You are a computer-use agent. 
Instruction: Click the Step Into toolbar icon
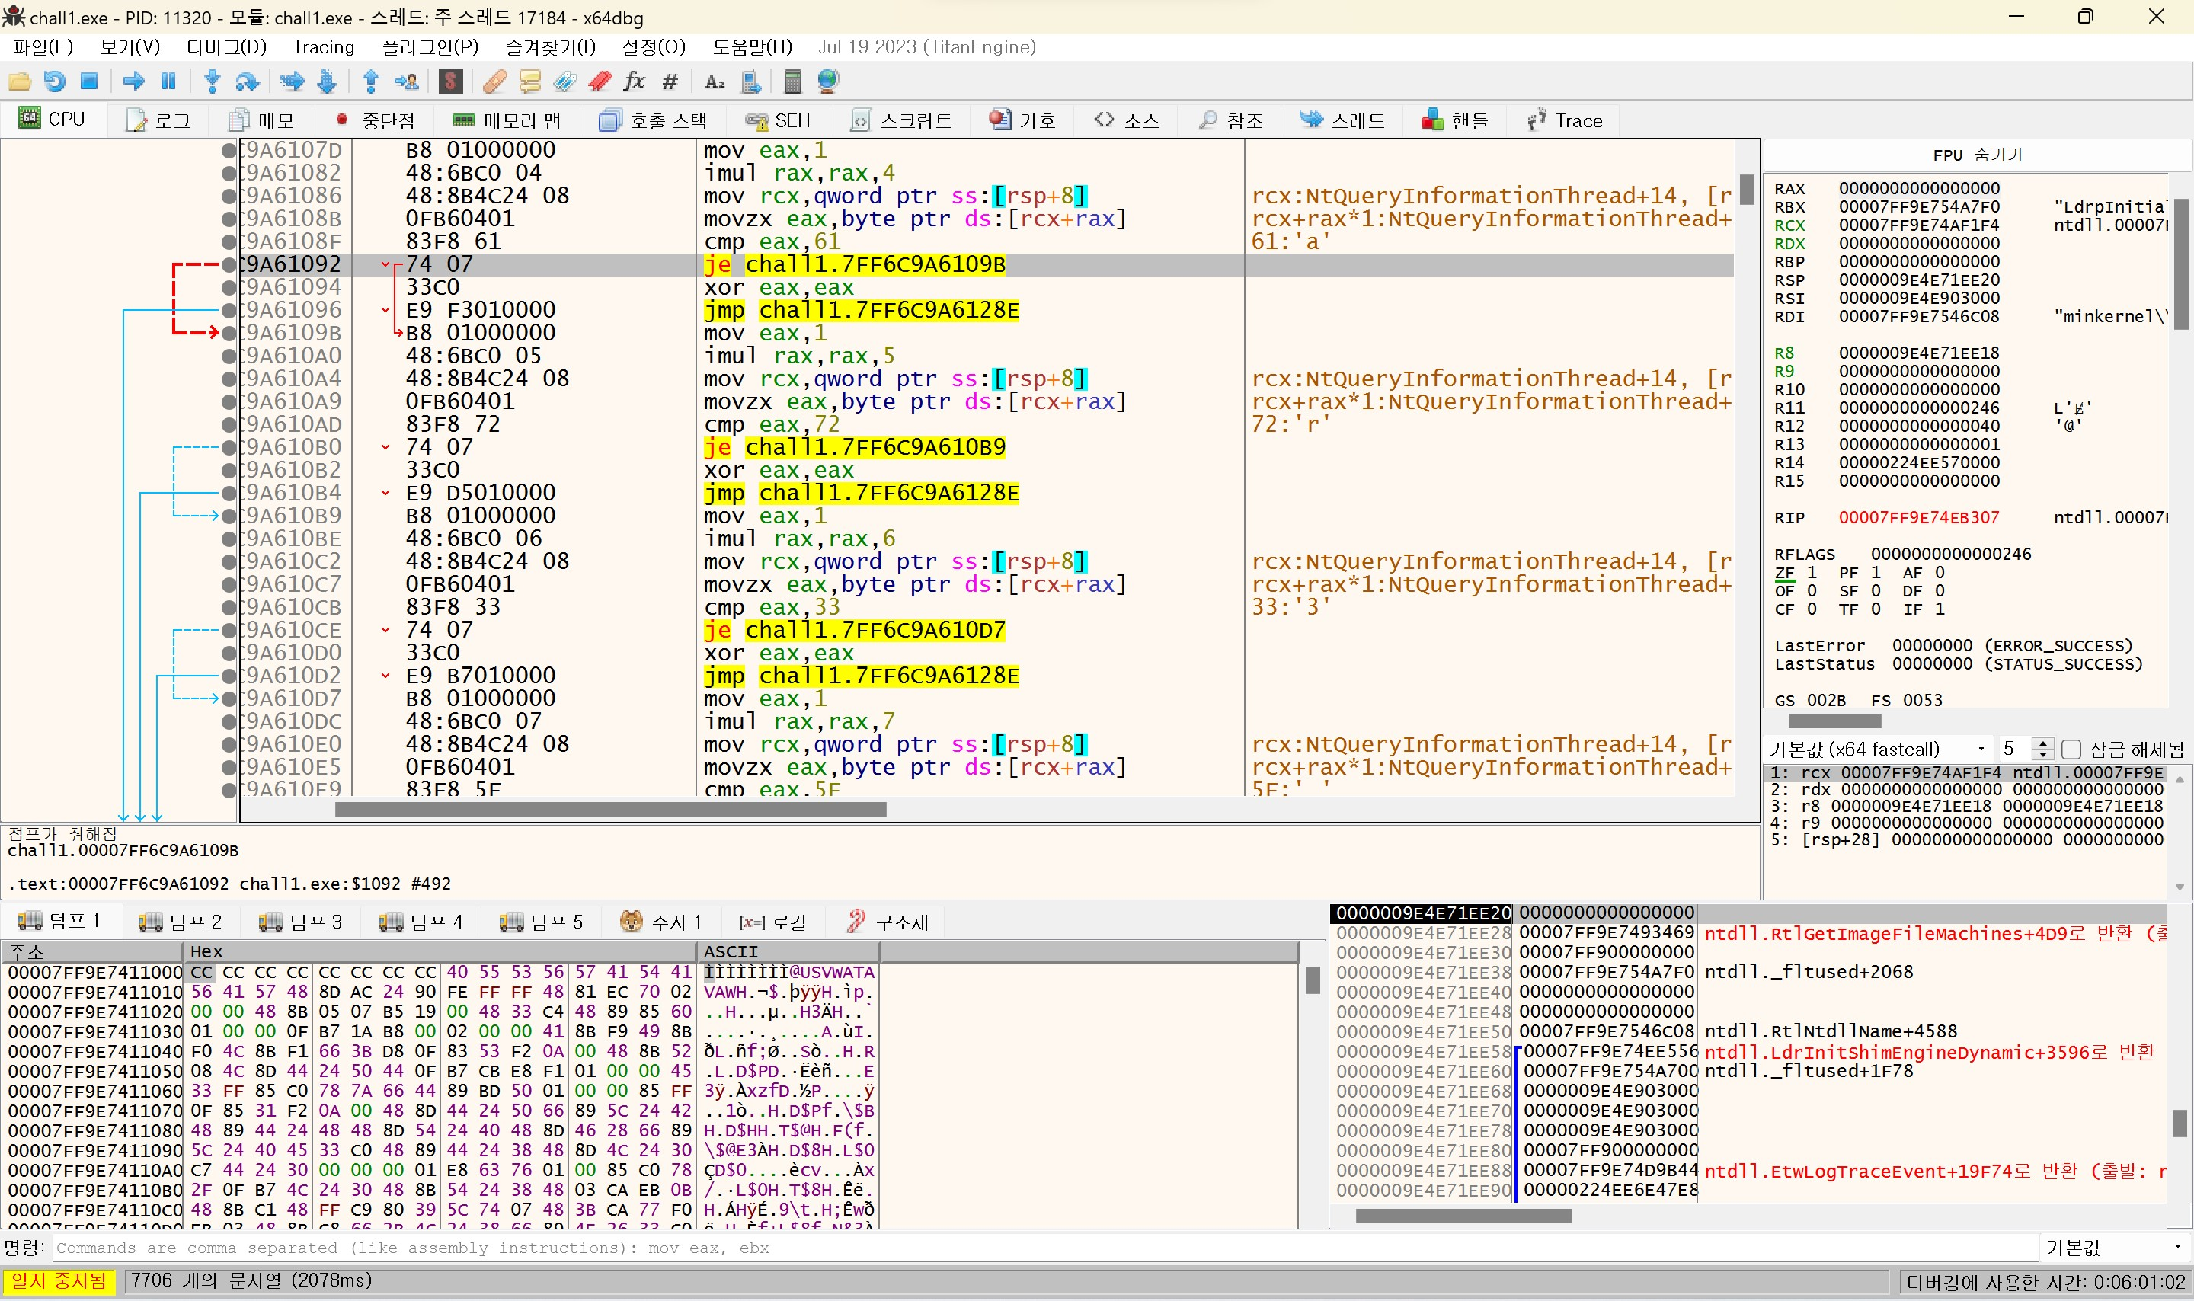(x=211, y=82)
